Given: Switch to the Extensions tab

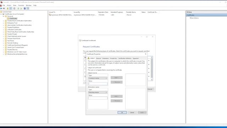Looking at the screenshot, I should (x=105, y=58).
